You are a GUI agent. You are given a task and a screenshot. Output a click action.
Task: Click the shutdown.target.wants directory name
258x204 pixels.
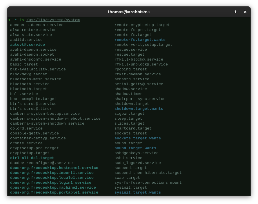[x=139, y=109]
